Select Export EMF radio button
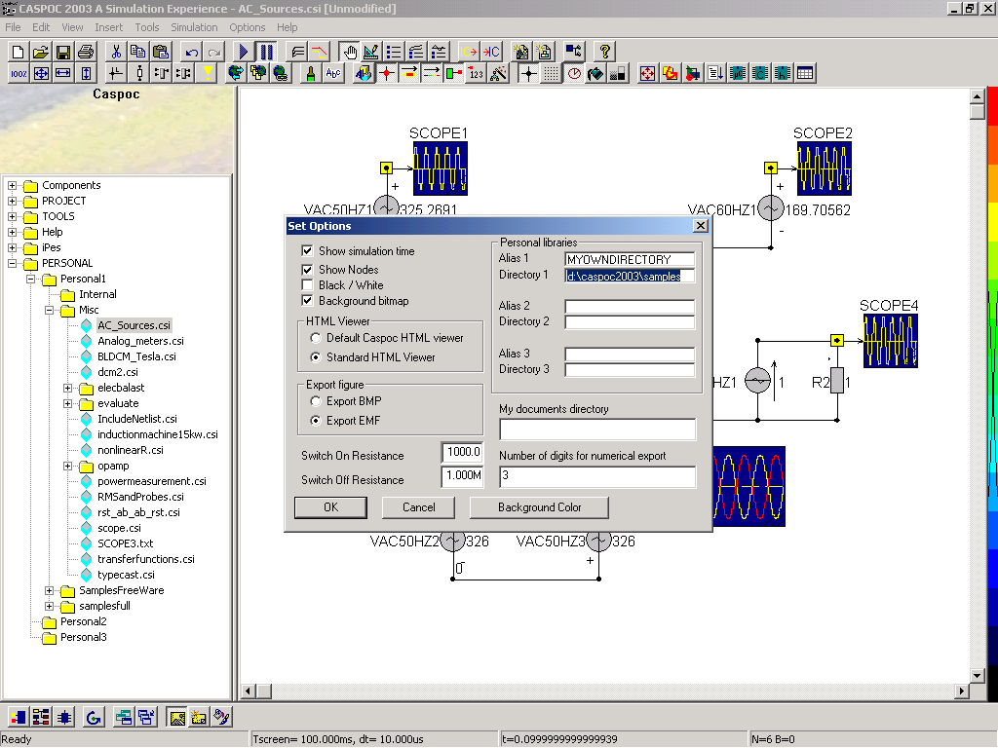 tap(315, 421)
